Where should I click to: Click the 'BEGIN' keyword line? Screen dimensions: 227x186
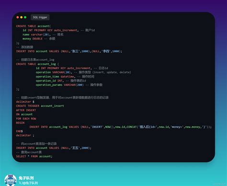(x=20, y=123)
